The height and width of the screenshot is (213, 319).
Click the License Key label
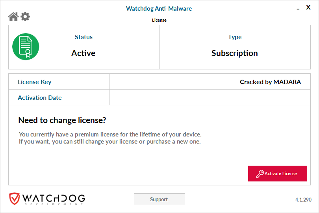tap(35, 82)
